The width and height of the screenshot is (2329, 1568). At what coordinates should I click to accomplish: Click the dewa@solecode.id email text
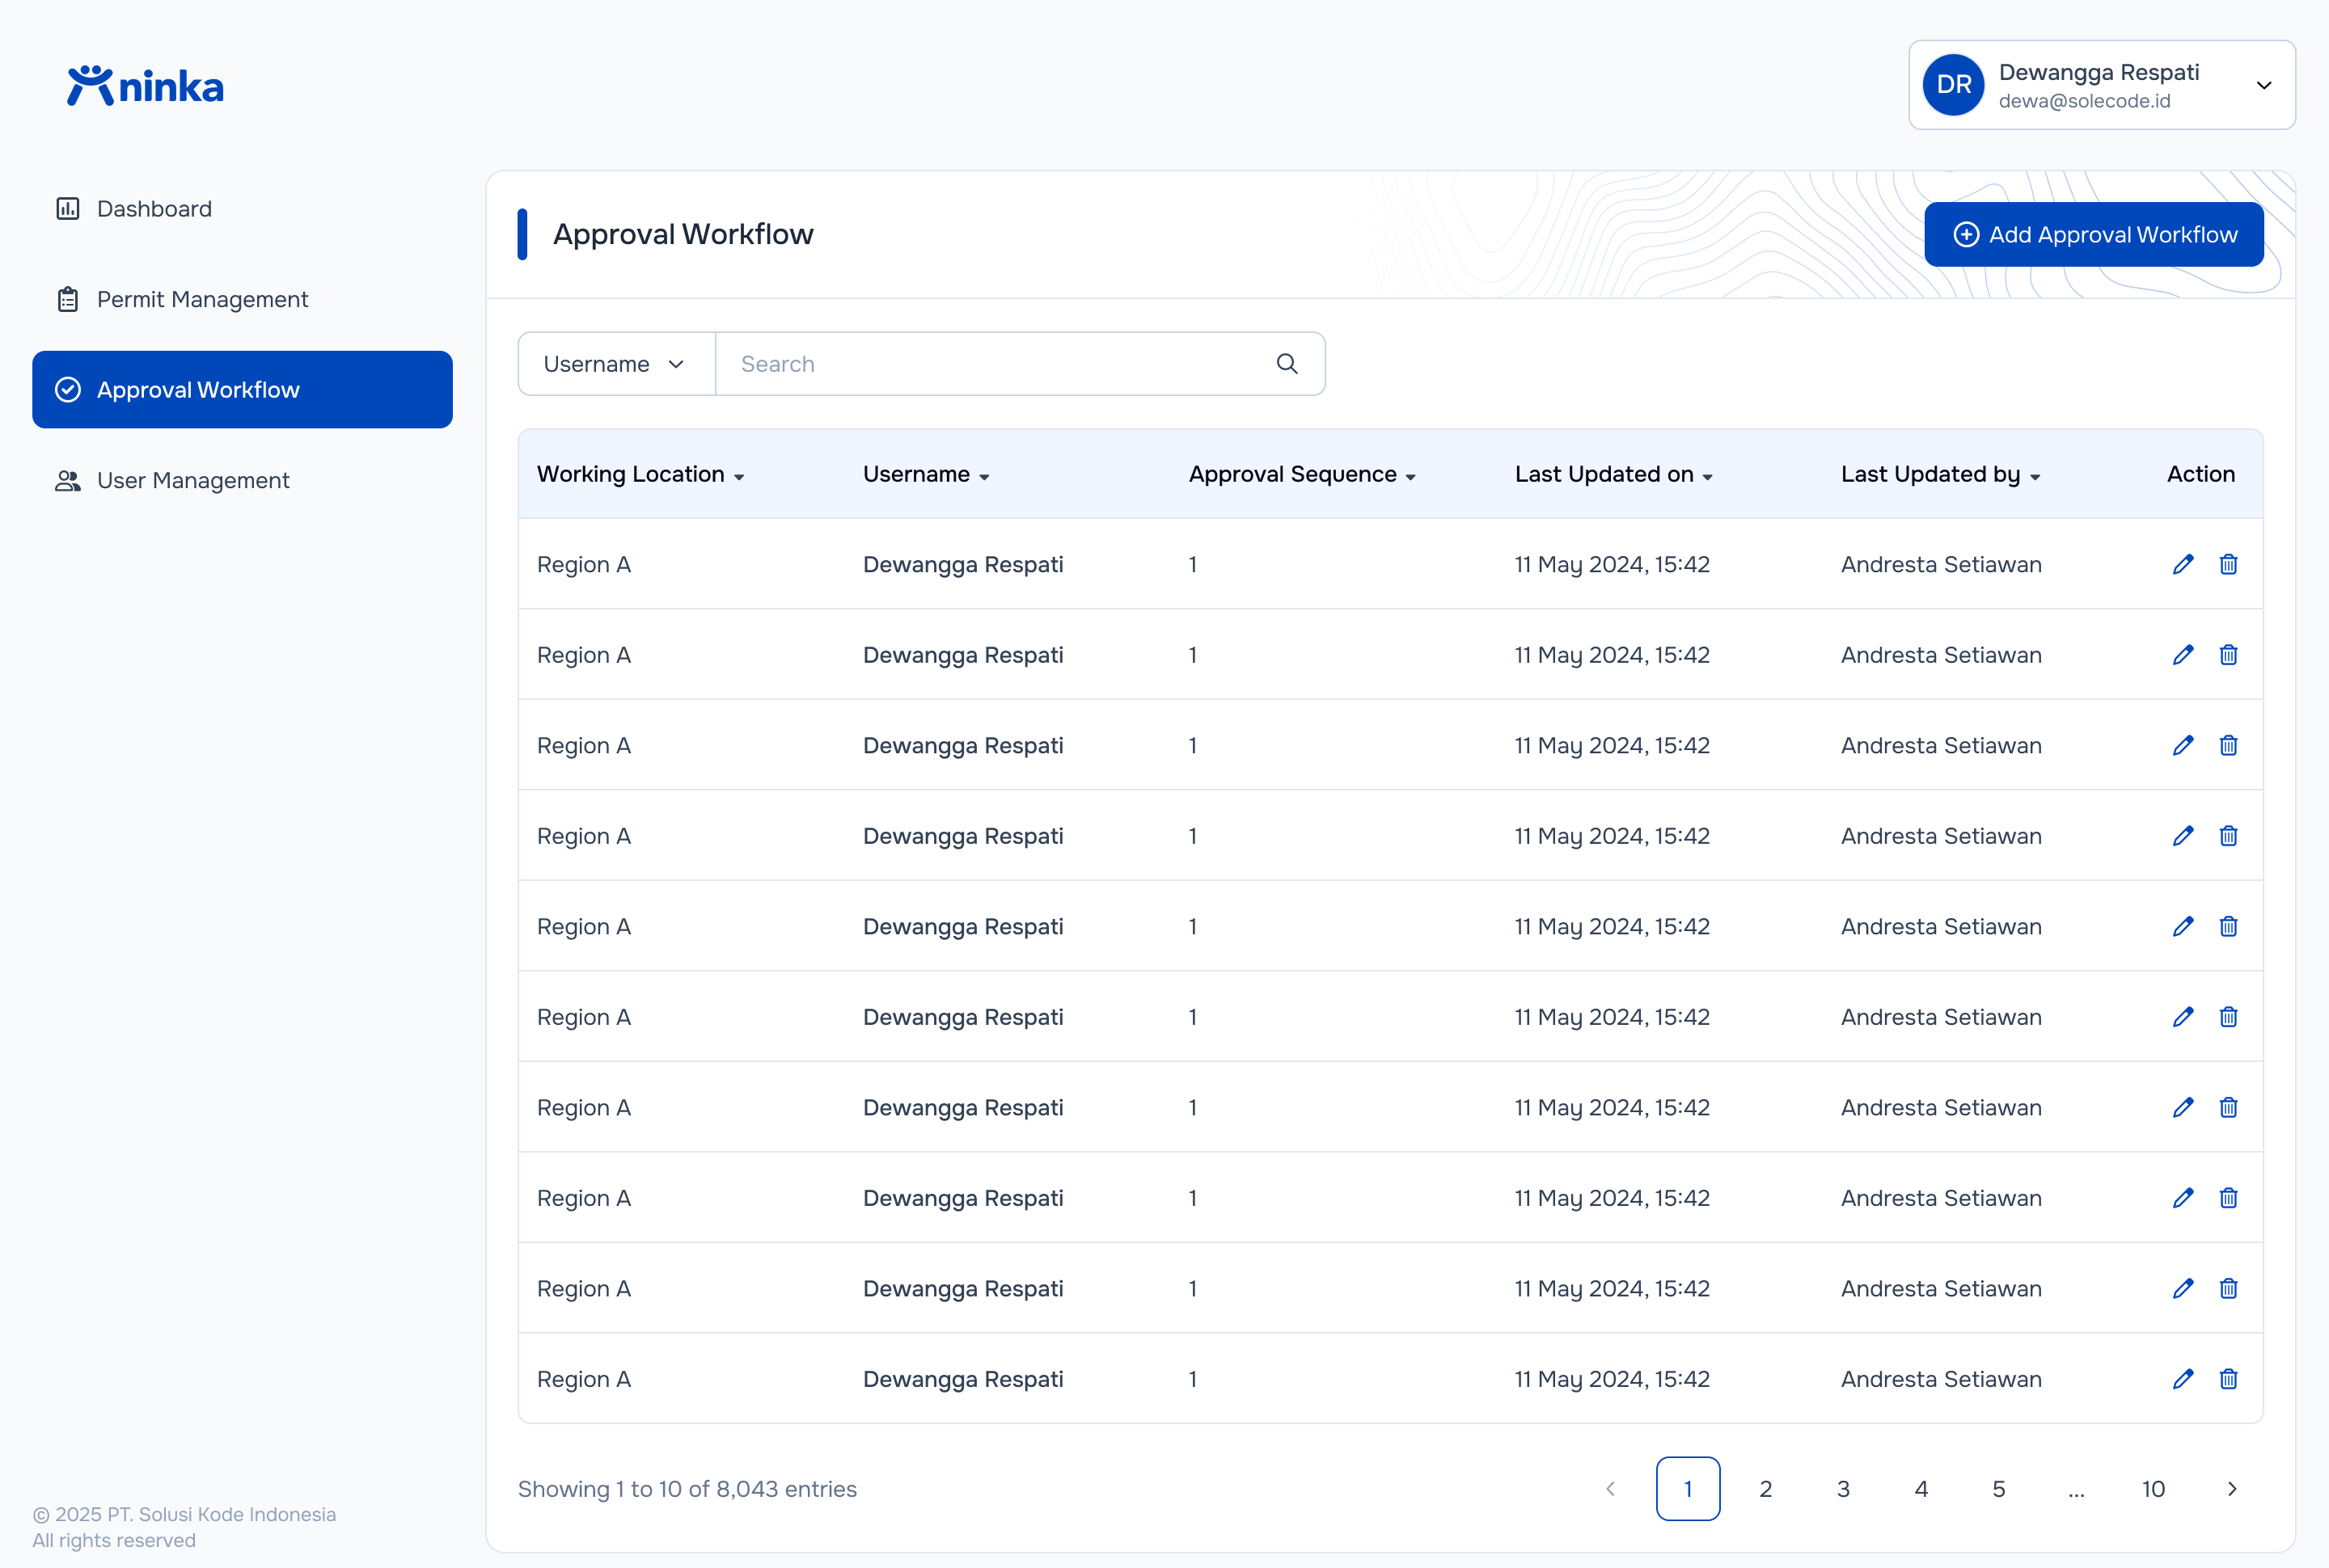[x=2084, y=101]
